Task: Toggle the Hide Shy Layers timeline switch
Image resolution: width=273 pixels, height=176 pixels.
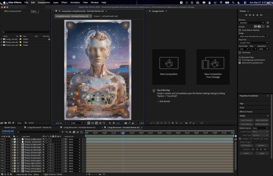Action: pos(70,132)
